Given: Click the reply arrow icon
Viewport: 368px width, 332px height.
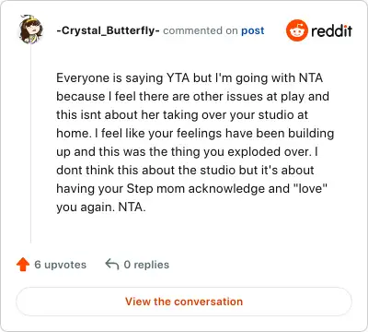Looking at the screenshot, I should pos(112,264).
